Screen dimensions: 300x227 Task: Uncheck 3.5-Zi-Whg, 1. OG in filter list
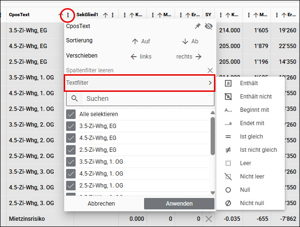(71, 162)
